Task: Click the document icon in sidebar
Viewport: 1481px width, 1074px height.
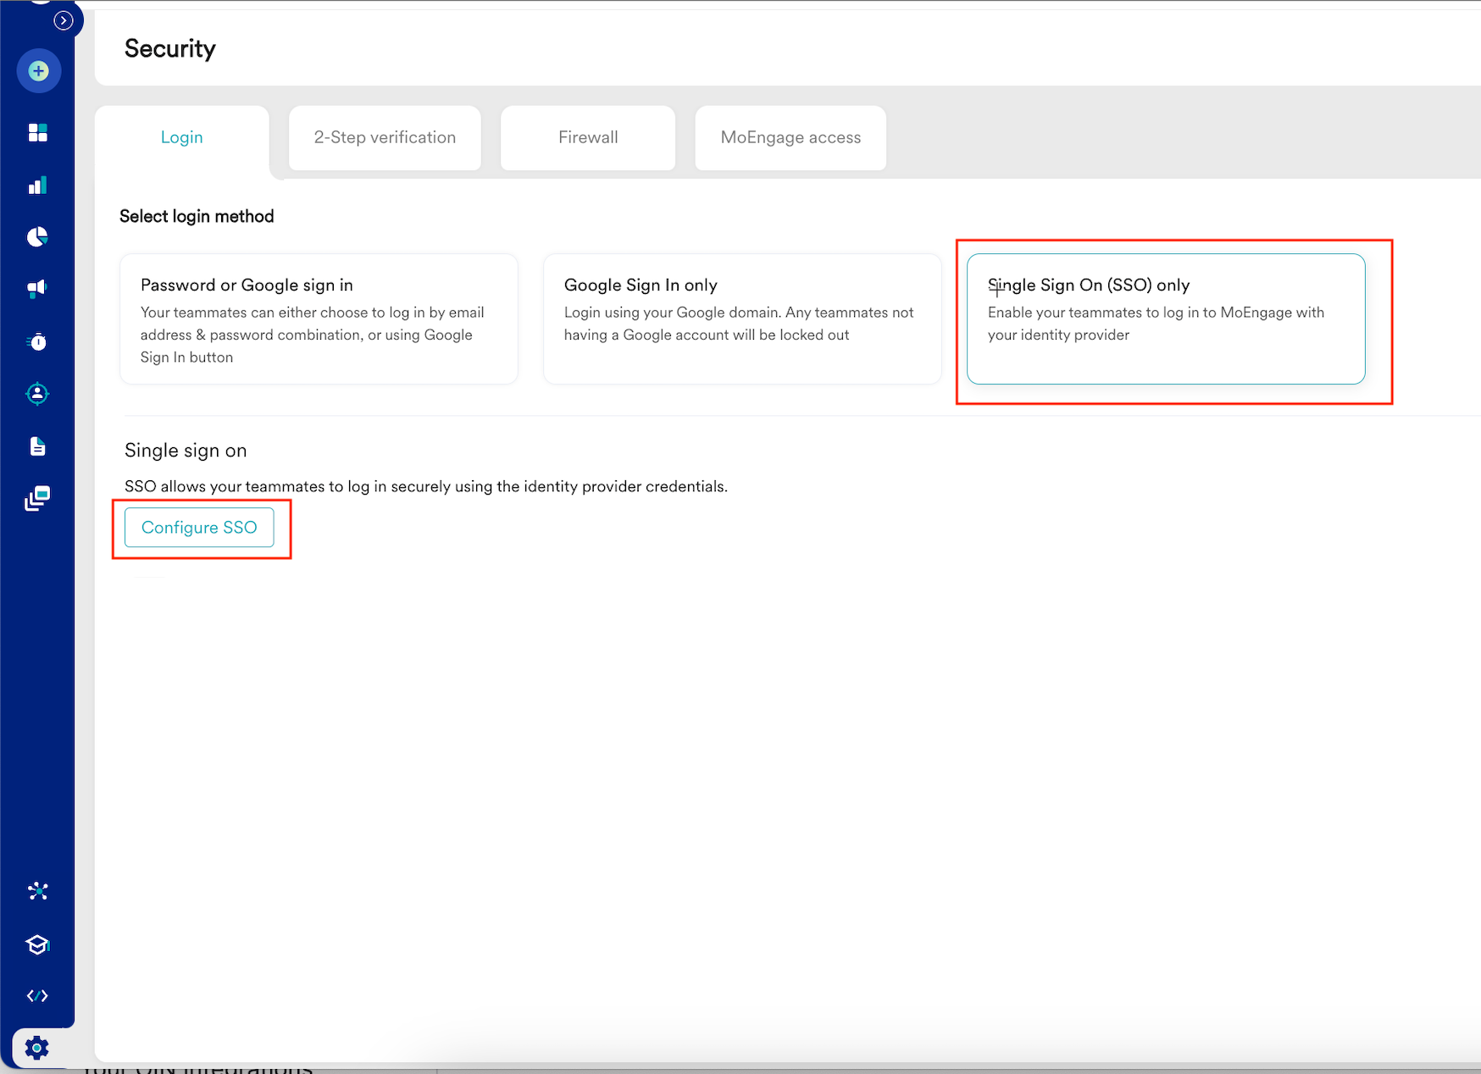Action: pyautogui.click(x=38, y=446)
